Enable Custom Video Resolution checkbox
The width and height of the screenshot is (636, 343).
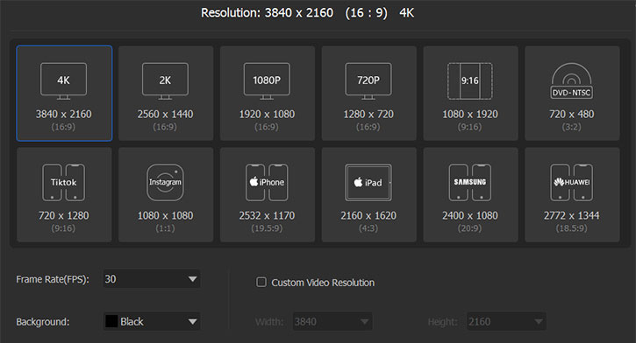click(261, 282)
